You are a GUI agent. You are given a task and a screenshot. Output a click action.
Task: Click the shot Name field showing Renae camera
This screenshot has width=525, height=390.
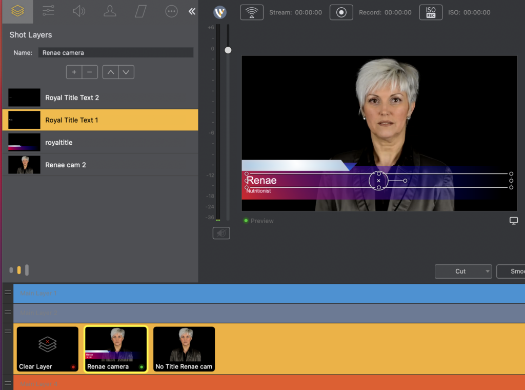click(115, 52)
